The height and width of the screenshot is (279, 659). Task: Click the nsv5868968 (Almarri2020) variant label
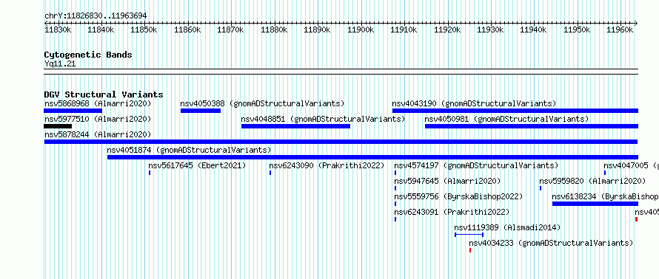click(98, 103)
